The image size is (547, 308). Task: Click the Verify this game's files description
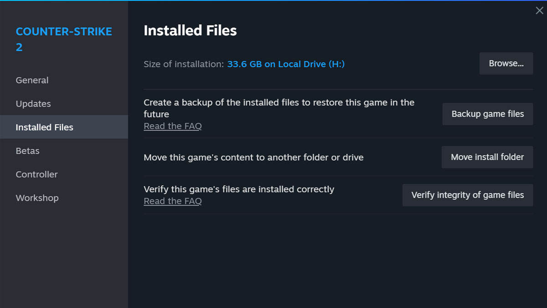[239, 189]
